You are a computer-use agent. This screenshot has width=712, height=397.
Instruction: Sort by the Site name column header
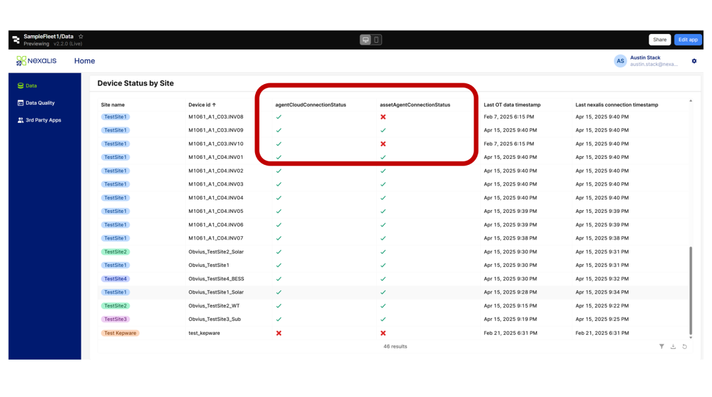coord(113,105)
